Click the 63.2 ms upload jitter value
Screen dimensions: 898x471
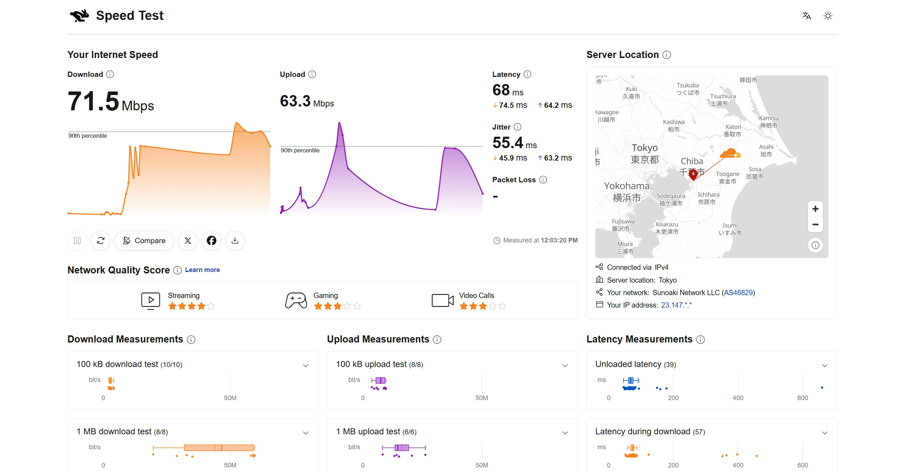pyautogui.click(x=555, y=158)
